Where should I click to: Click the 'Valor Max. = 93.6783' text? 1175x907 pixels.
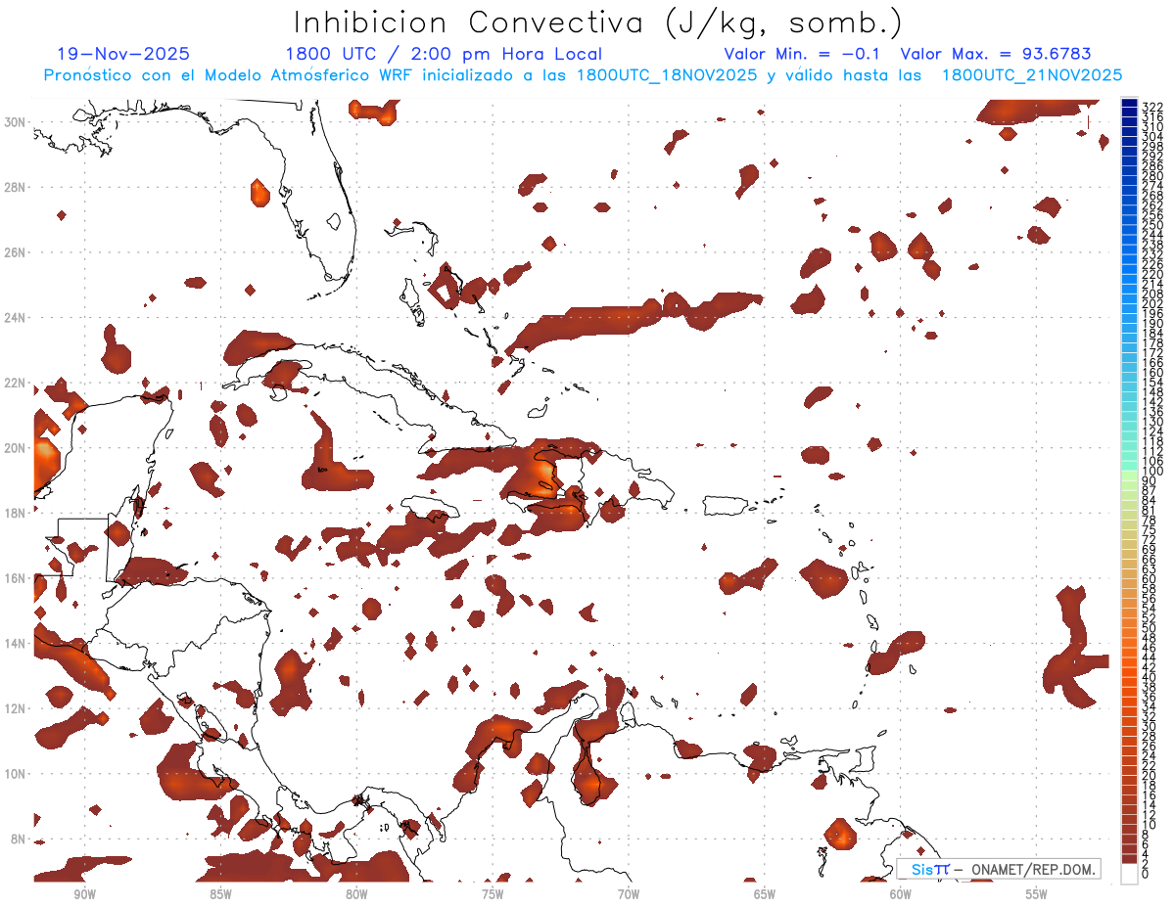point(996,54)
